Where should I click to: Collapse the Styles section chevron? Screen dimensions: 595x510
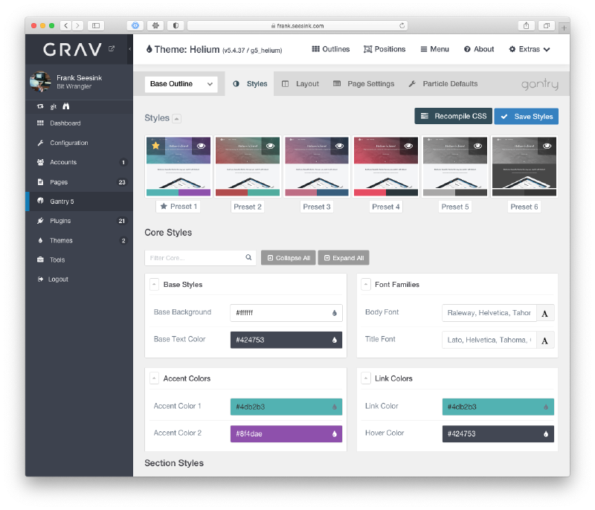[176, 117]
